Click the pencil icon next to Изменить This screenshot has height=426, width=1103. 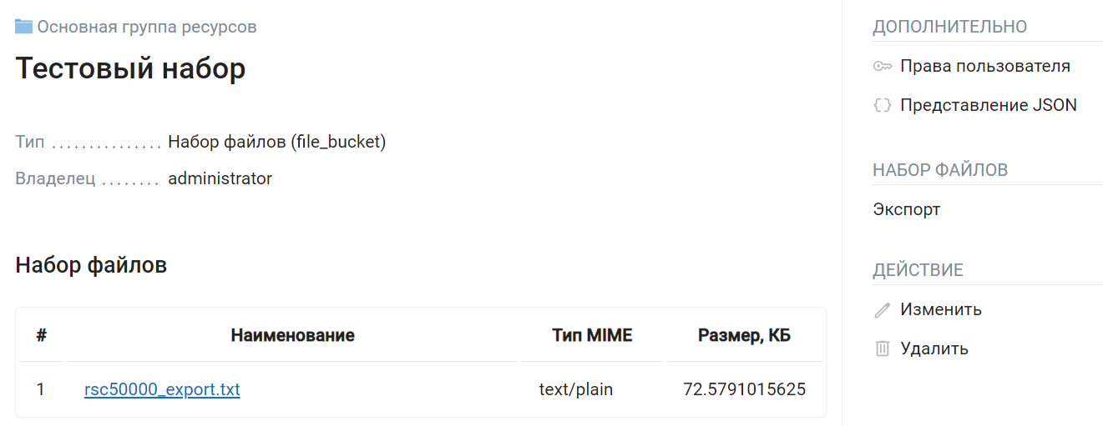[x=883, y=310]
